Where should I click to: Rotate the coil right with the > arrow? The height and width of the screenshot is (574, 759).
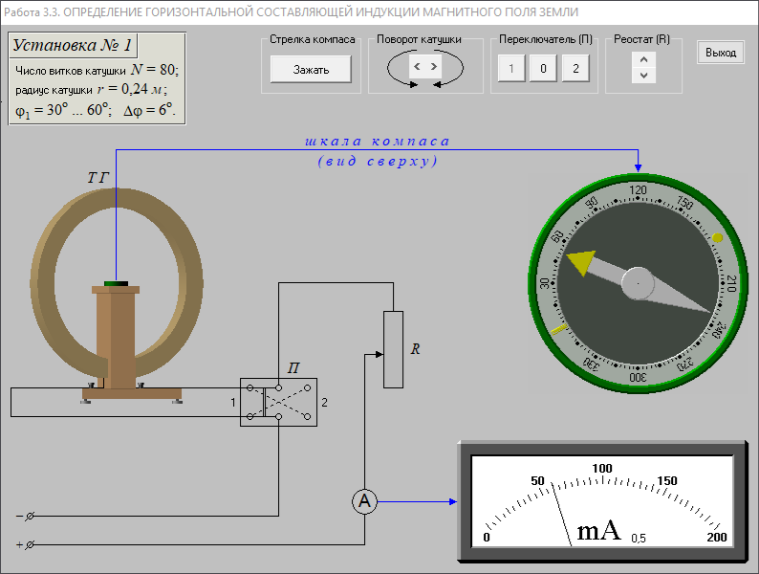434,67
